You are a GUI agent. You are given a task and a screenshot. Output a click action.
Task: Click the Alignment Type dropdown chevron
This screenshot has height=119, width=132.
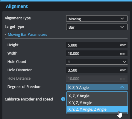click(x=122, y=18)
